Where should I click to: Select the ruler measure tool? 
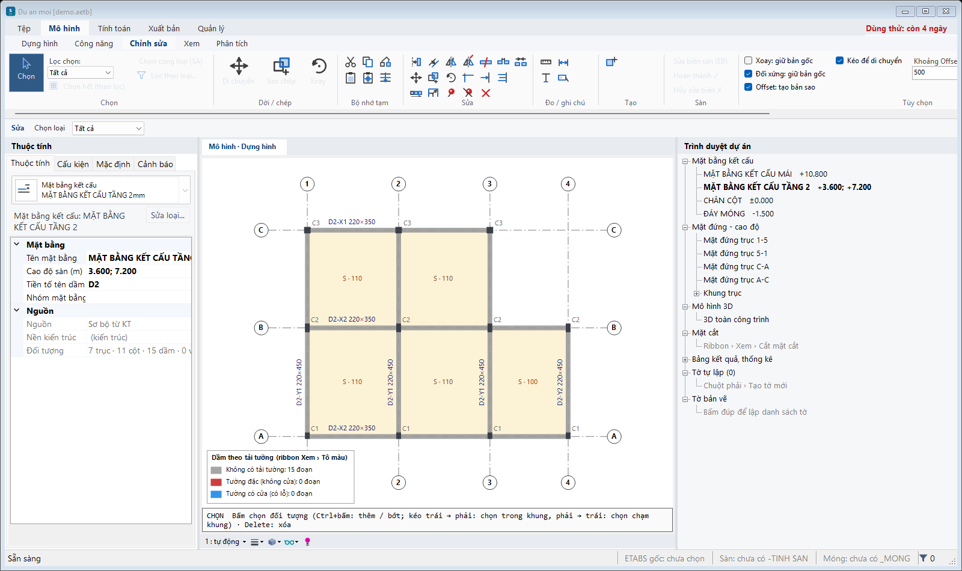tap(546, 62)
